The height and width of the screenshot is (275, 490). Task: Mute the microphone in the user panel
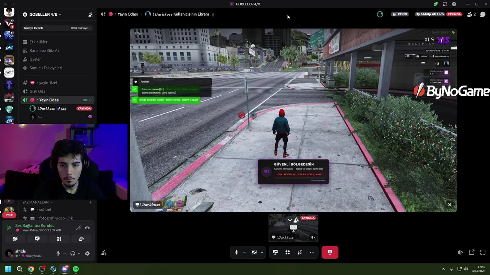[58, 253]
